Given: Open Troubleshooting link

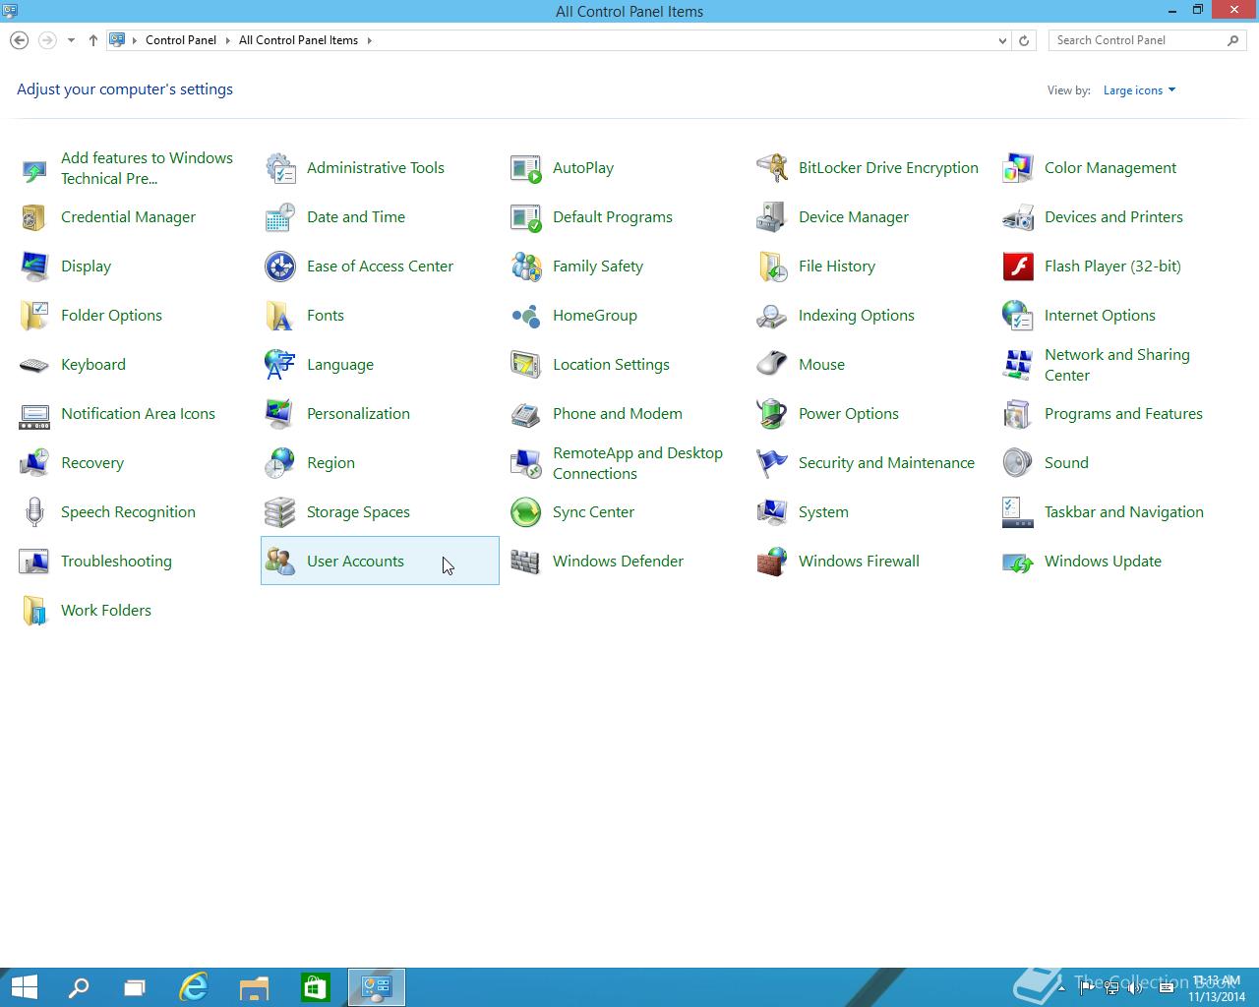Looking at the screenshot, I should click(x=116, y=562).
